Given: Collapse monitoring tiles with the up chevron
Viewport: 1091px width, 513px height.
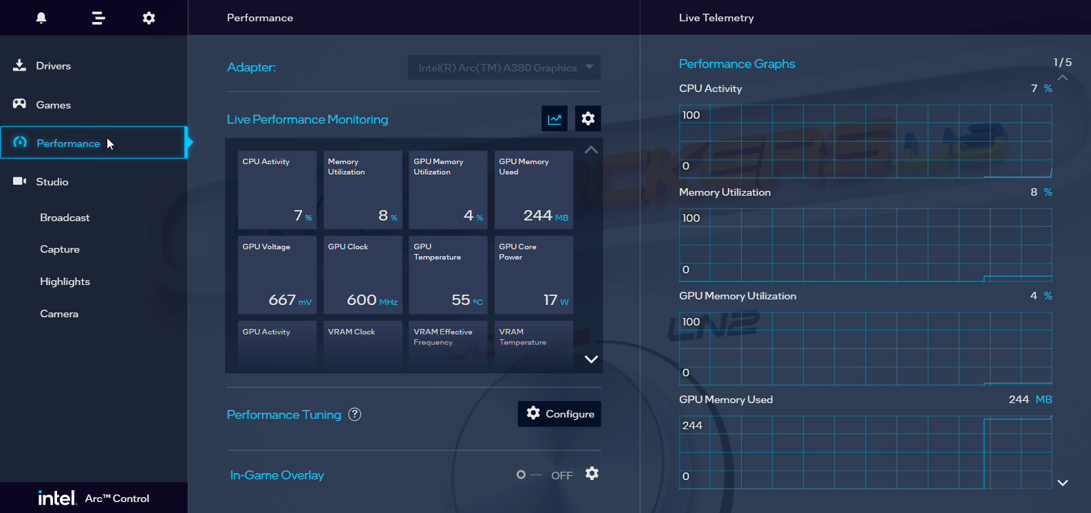Looking at the screenshot, I should (x=591, y=150).
